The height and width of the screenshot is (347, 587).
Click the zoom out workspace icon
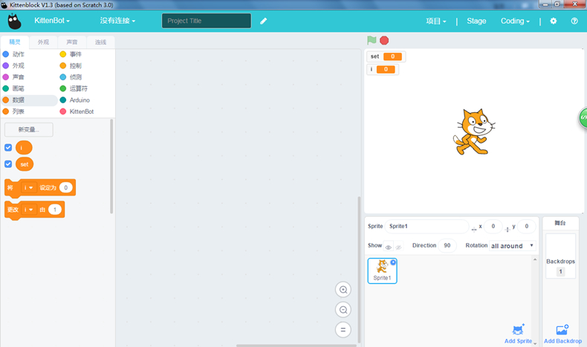click(x=343, y=310)
